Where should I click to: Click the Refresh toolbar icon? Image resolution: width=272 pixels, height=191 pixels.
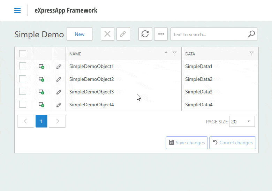pyautogui.click(x=145, y=34)
